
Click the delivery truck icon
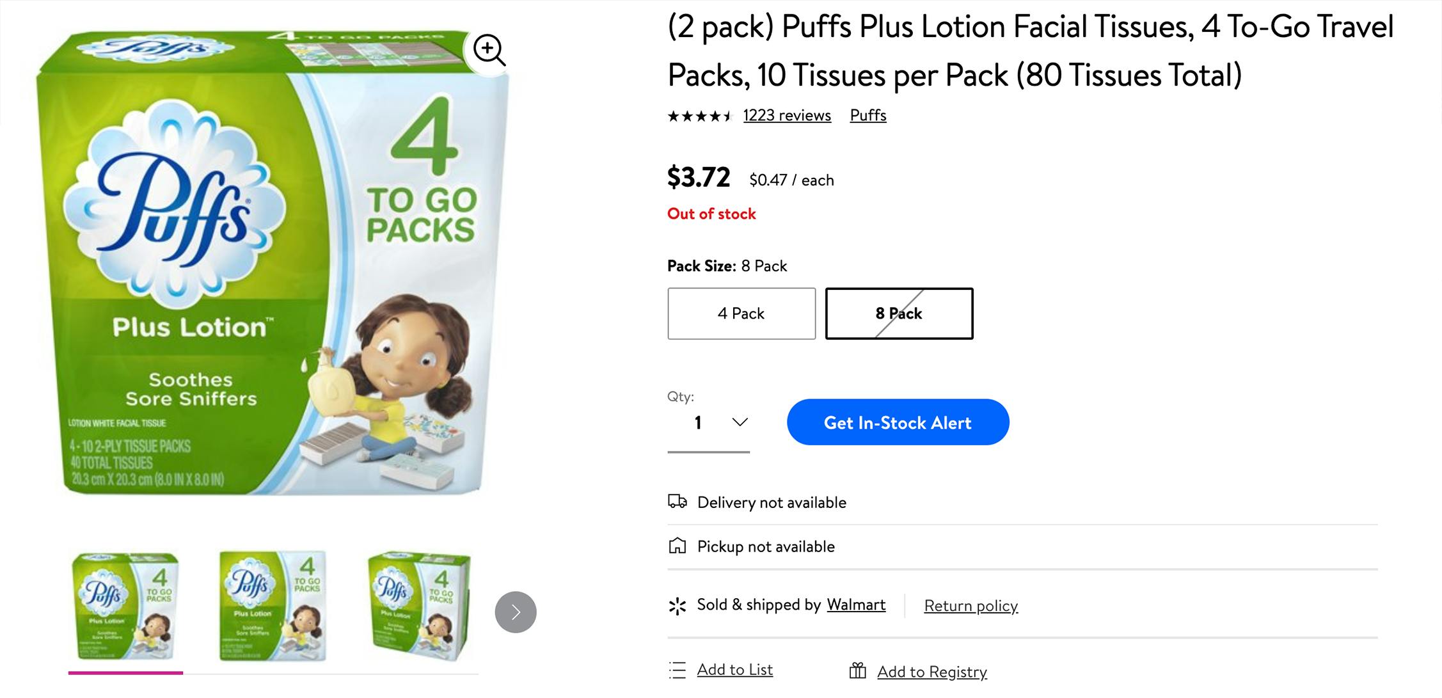point(677,502)
